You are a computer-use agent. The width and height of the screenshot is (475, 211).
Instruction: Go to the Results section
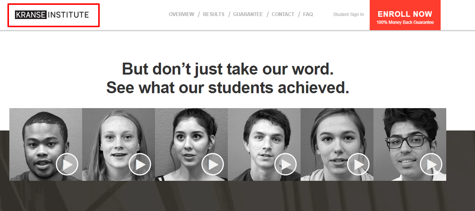coord(214,14)
